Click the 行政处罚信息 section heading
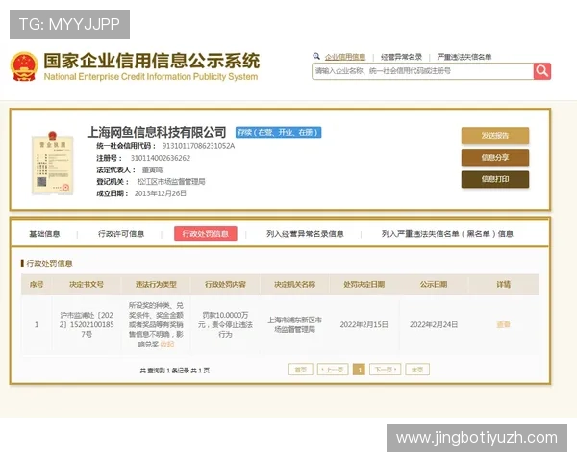 pyautogui.click(x=49, y=264)
